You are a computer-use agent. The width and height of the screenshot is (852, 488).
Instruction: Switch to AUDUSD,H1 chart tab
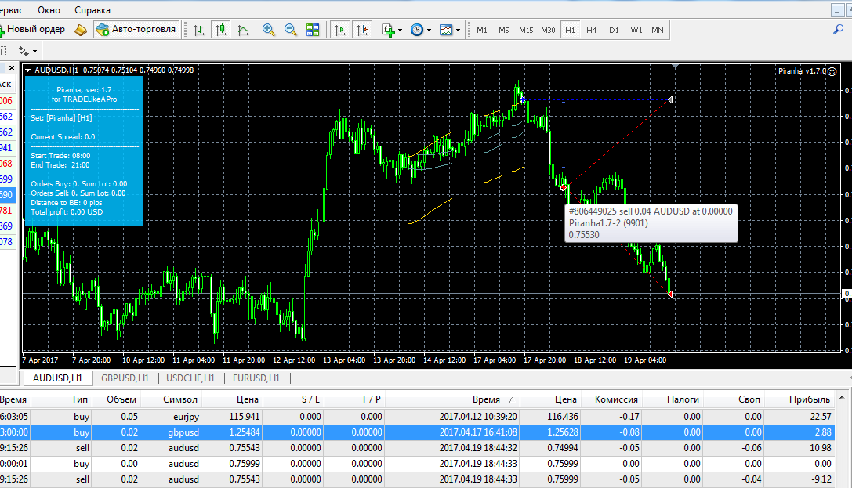point(57,378)
